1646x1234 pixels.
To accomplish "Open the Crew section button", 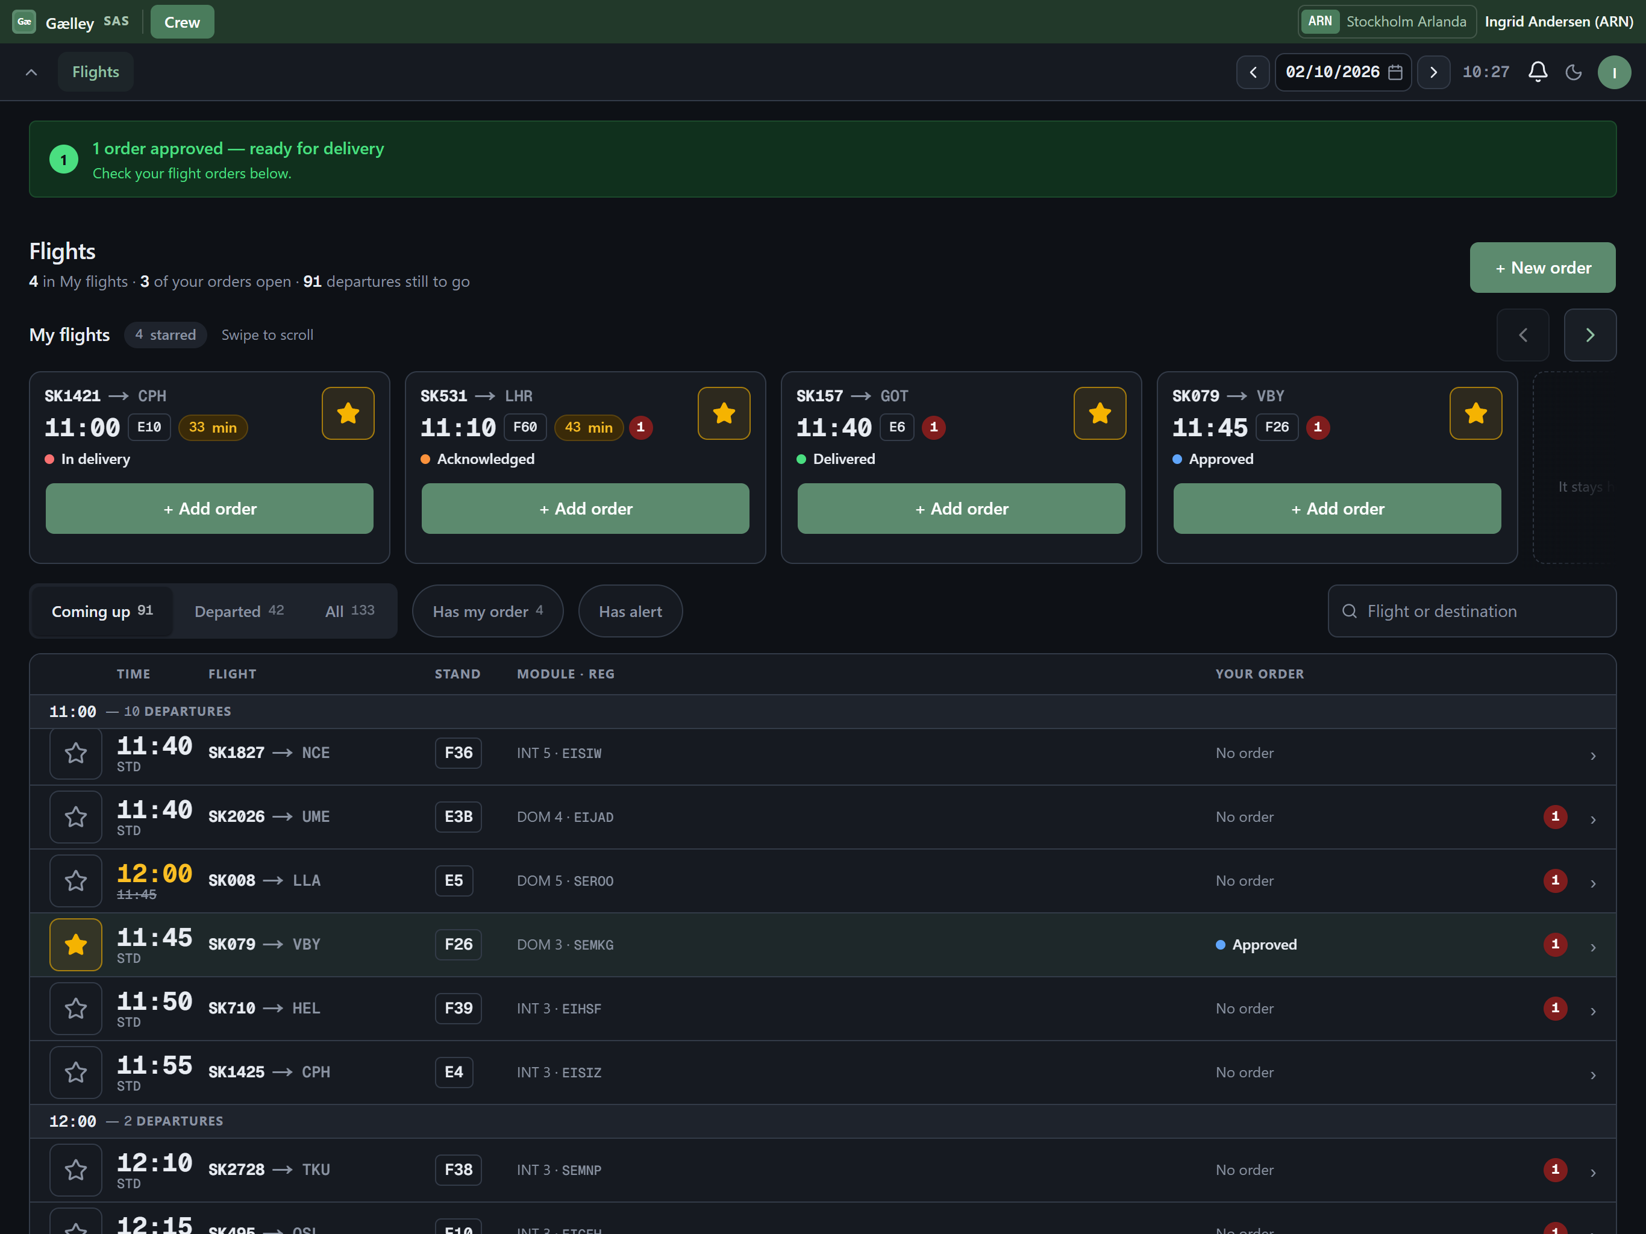I will tap(183, 22).
